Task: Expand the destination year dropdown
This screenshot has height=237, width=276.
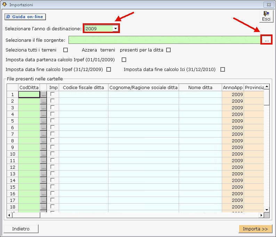Action: (x=115, y=29)
